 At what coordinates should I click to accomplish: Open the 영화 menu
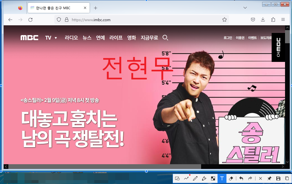[131, 38]
